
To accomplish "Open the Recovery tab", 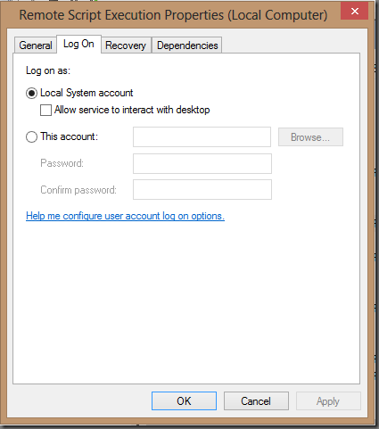I will point(126,45).
